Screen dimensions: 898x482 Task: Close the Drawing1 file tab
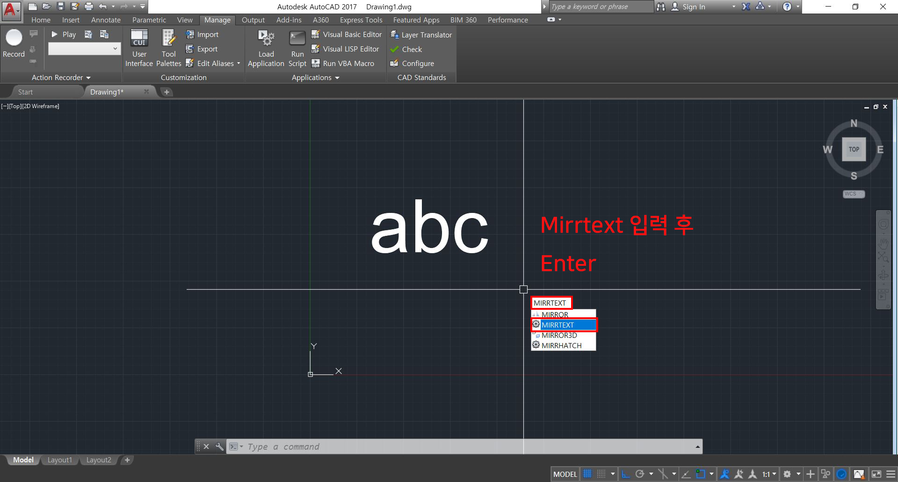[146, 92]
